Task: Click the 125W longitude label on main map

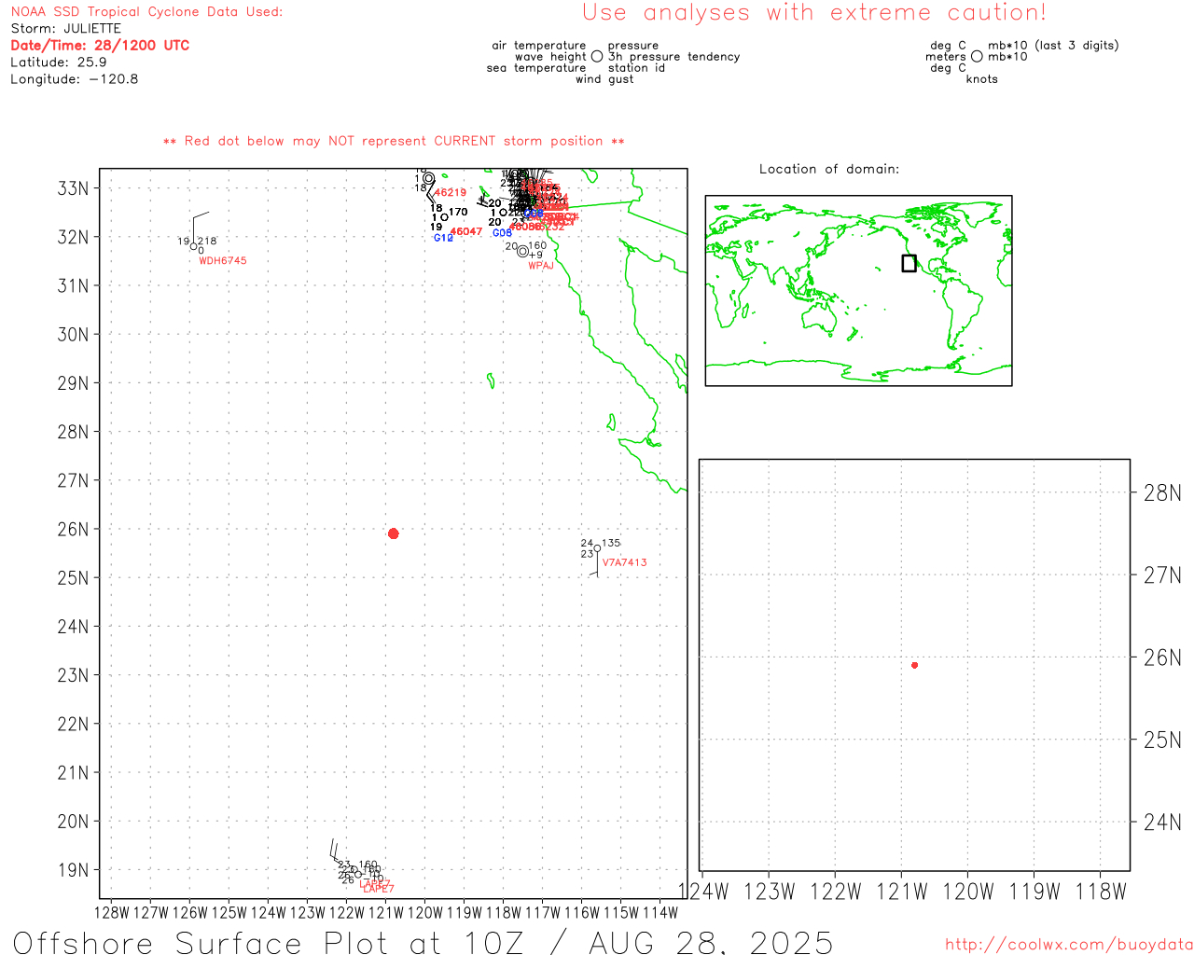Action: (x=229, y=912)
